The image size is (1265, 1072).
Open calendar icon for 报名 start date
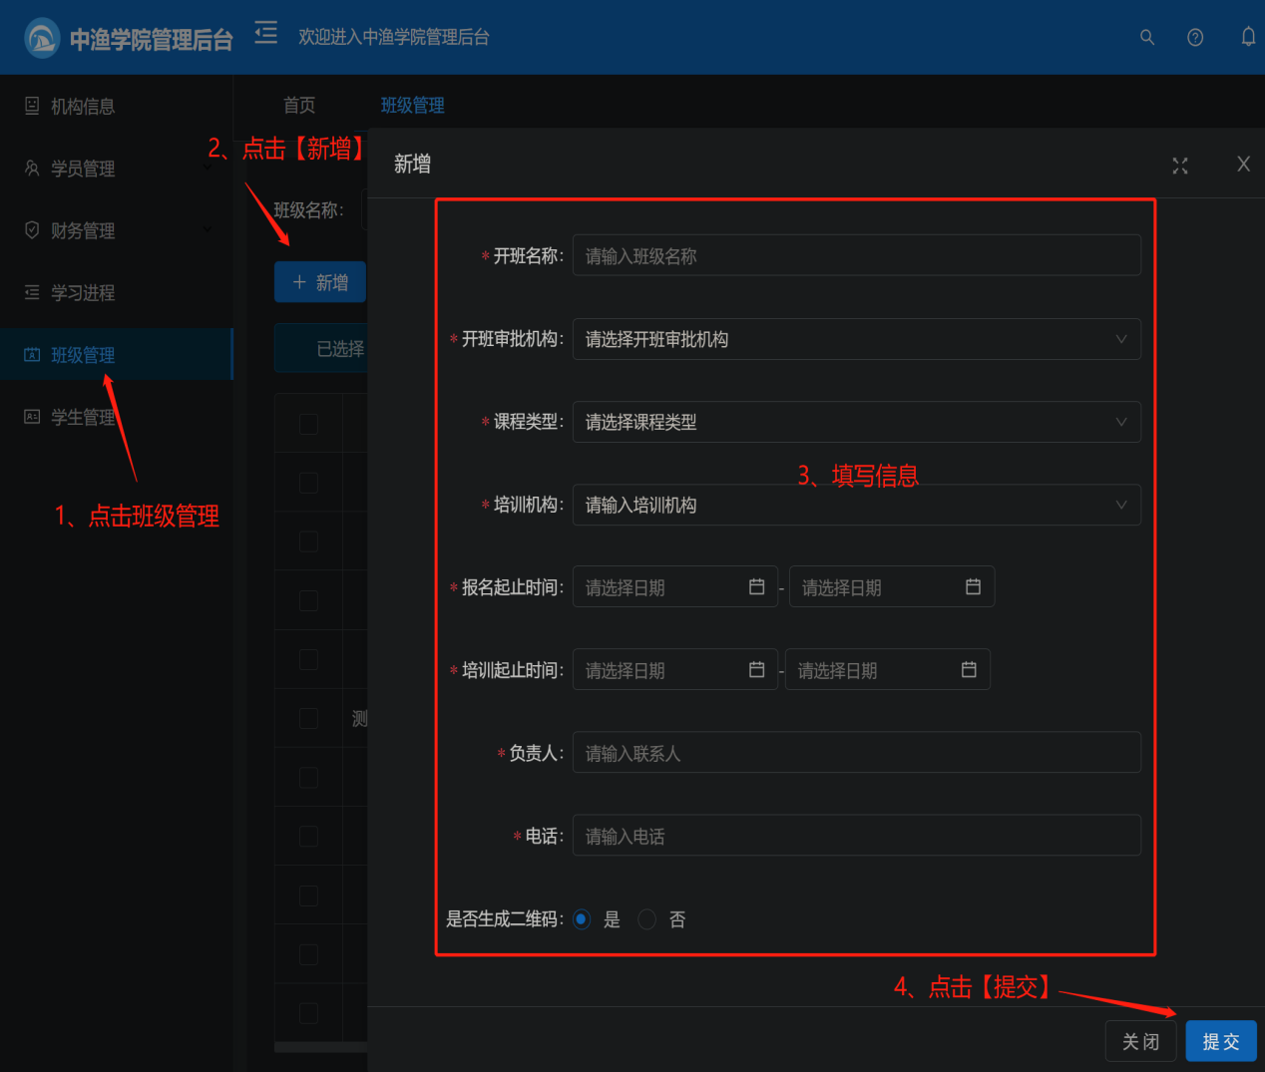(x=757, y=586)
